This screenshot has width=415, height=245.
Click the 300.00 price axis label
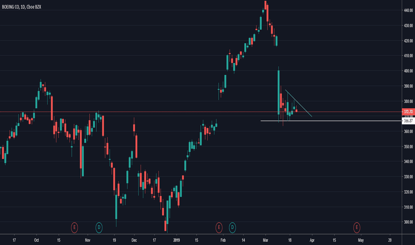[x=408, y=222]
